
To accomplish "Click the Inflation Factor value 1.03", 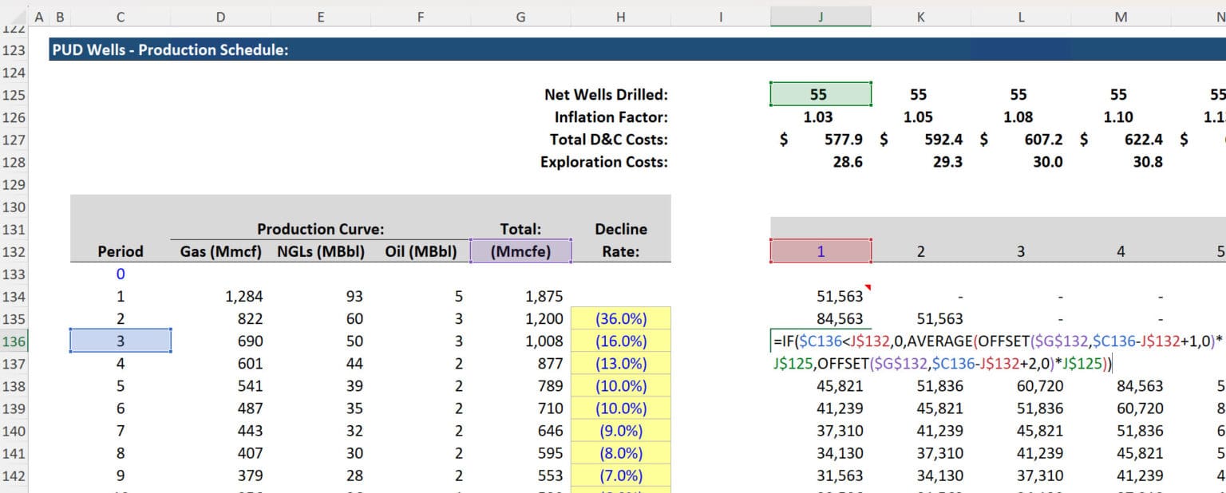I will (x=821, y=116).
